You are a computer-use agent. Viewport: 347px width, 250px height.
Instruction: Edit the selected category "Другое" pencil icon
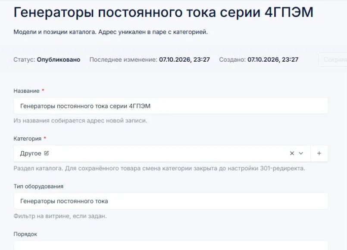(46, 153)
